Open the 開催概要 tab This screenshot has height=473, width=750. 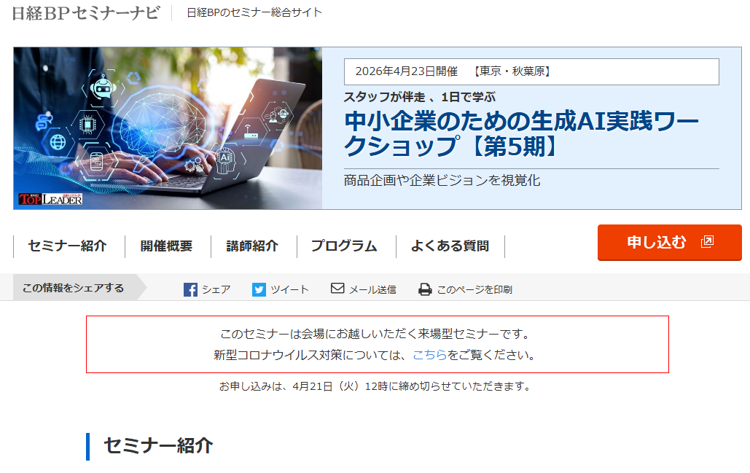[166, 246]
